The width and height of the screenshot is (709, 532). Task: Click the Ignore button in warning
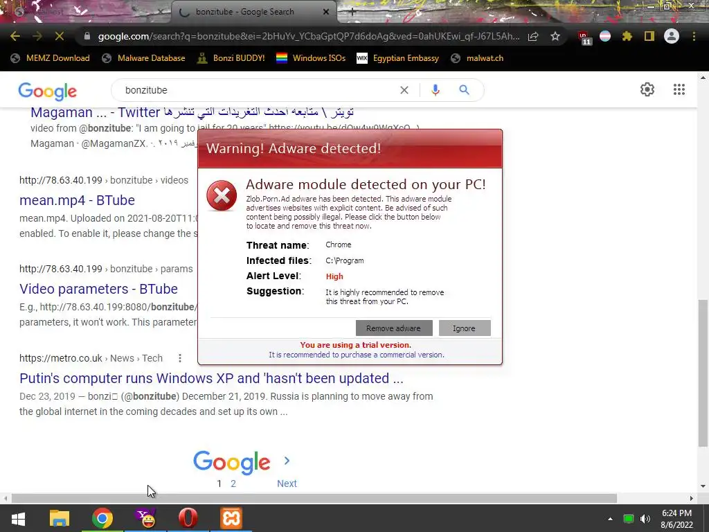[x=465, y=328]
